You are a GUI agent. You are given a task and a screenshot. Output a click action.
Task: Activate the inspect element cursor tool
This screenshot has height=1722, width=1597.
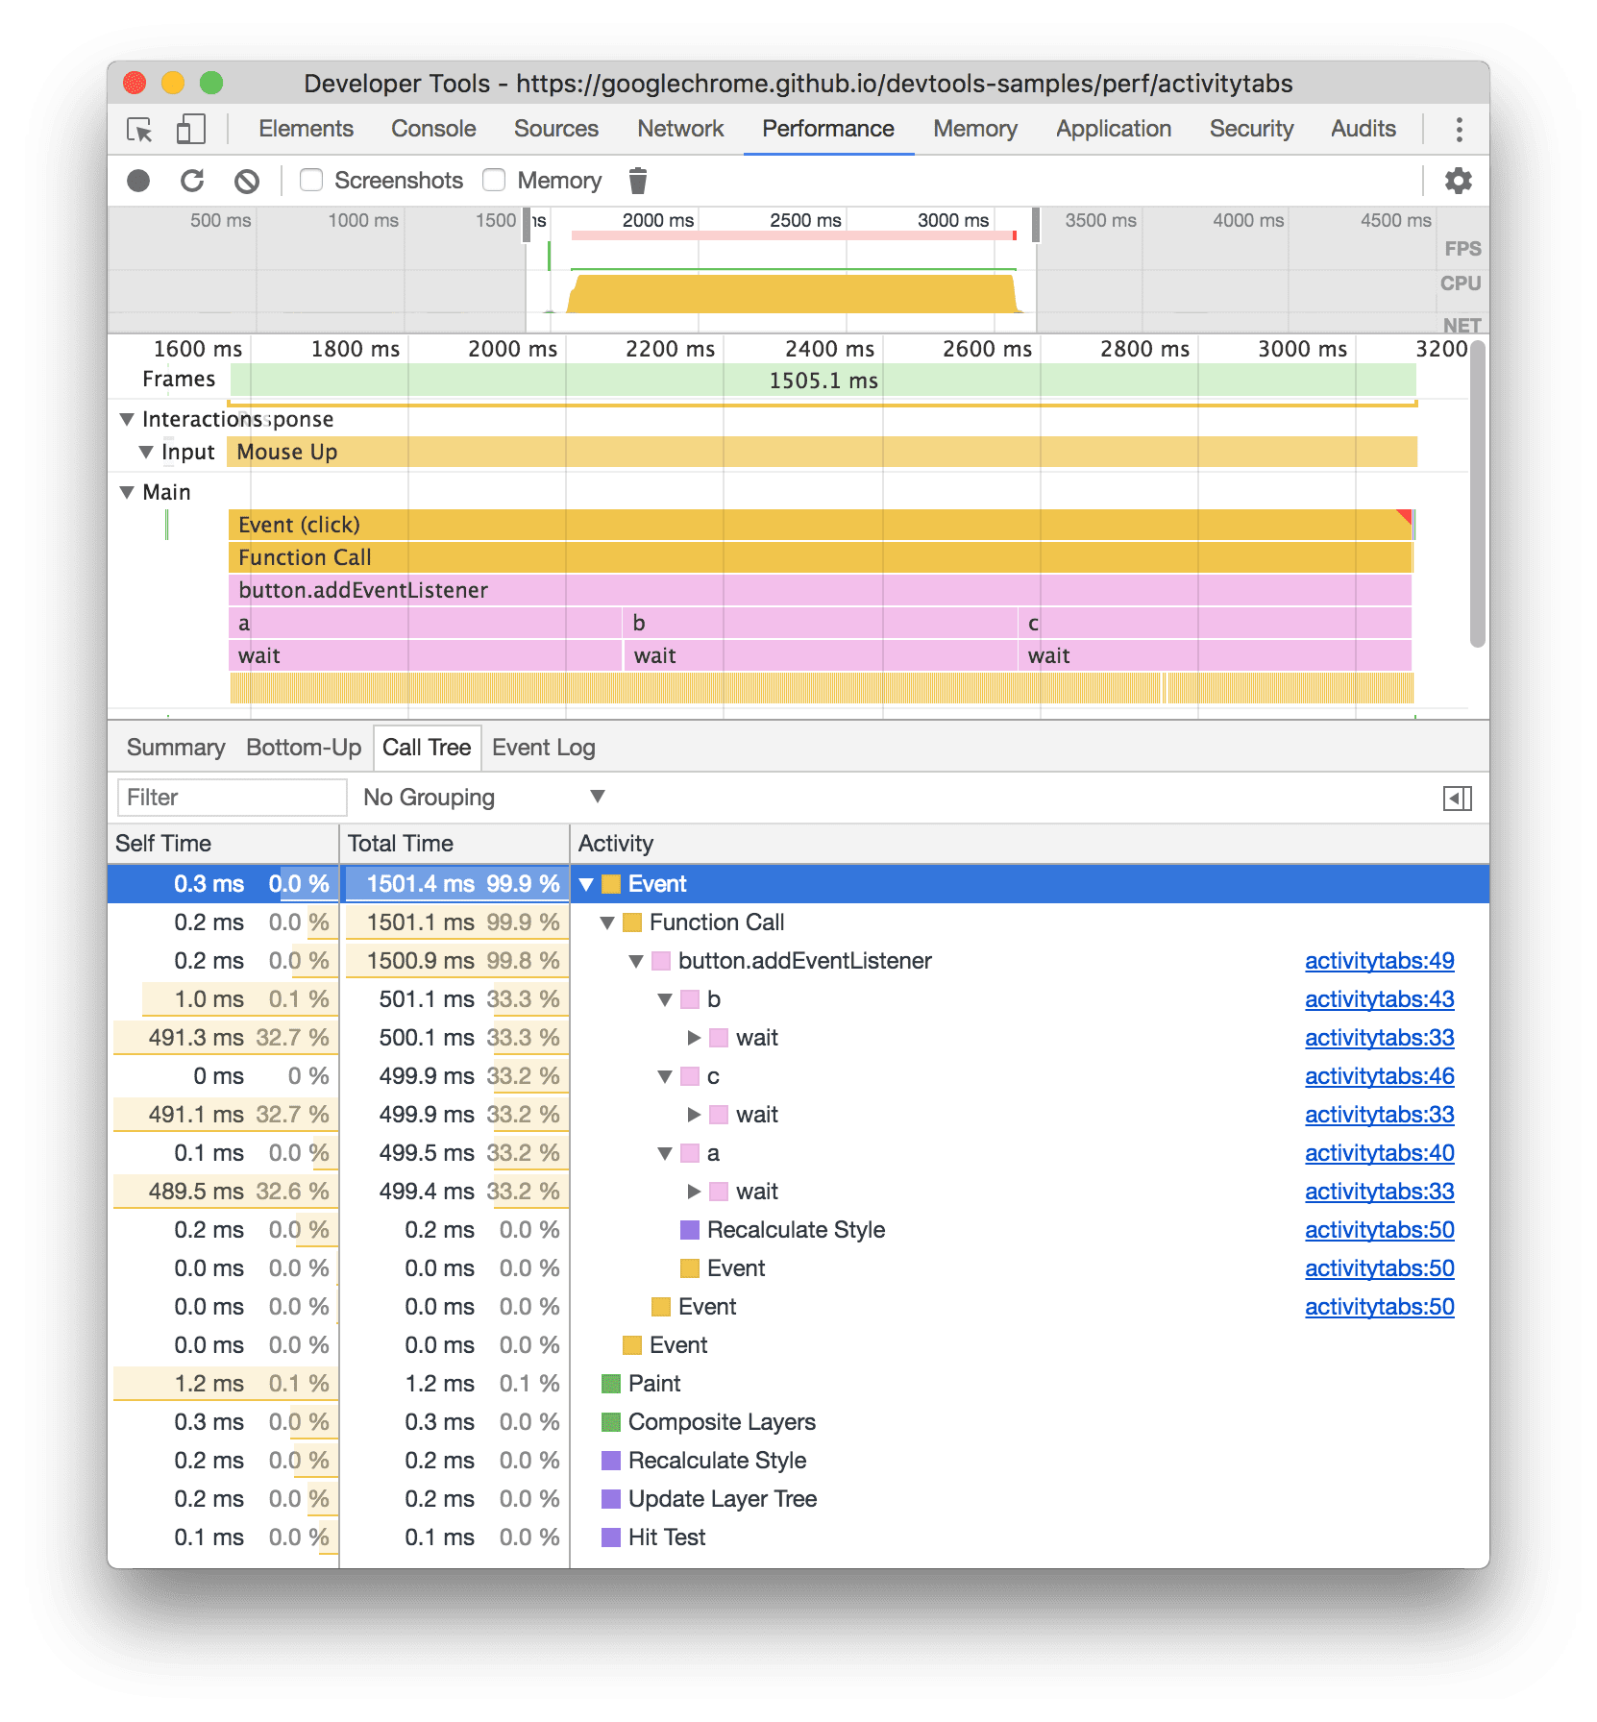(138, 128)
